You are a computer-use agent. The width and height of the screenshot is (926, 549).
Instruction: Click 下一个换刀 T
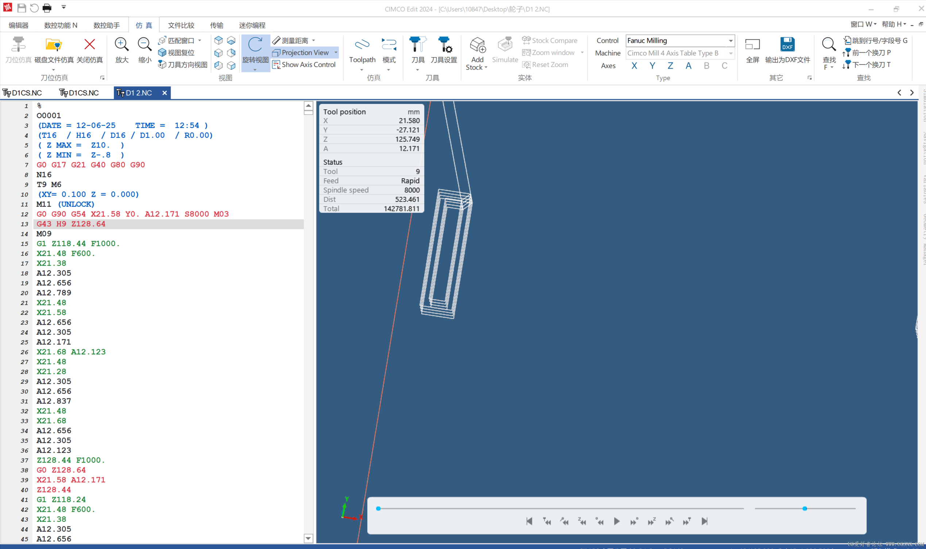point(867,65)
